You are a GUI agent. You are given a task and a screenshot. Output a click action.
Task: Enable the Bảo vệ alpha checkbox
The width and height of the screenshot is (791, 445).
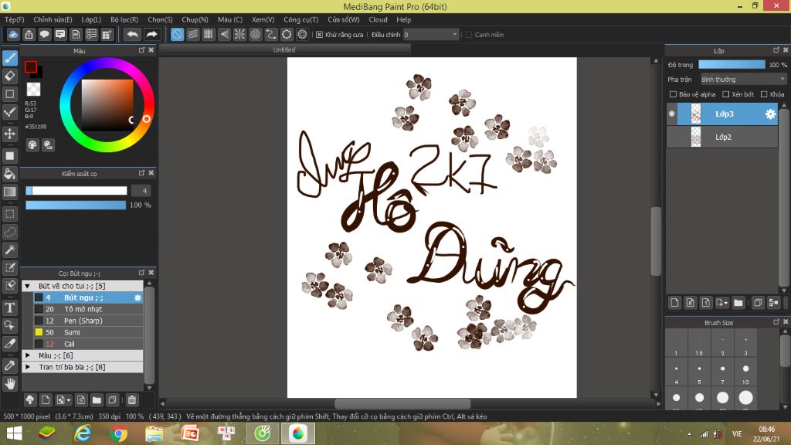tap(673, 94)
